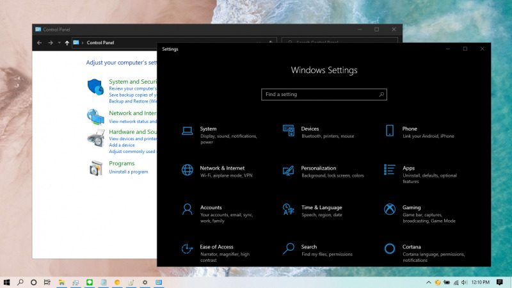Open the System settings laptop icon
Screen dimensions: 512x288
[x=187, y=131]
